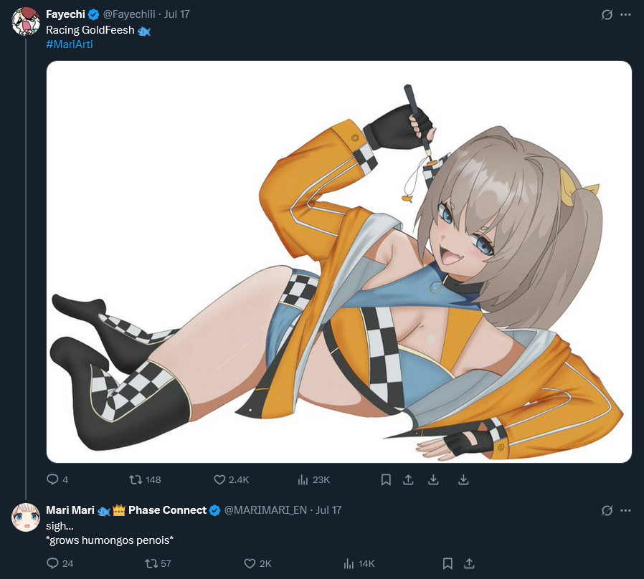
Task: Open Mari Mari's profile avatar
Action: pos(26,517)
